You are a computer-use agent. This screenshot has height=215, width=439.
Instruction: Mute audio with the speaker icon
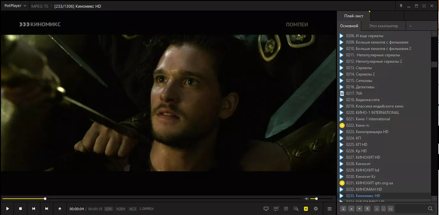pyautogui.click(x=307, y=199)
